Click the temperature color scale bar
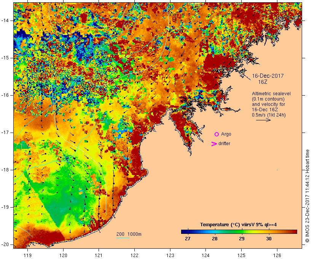The width and height of the screenshot is (312, 259). [239, 232]
